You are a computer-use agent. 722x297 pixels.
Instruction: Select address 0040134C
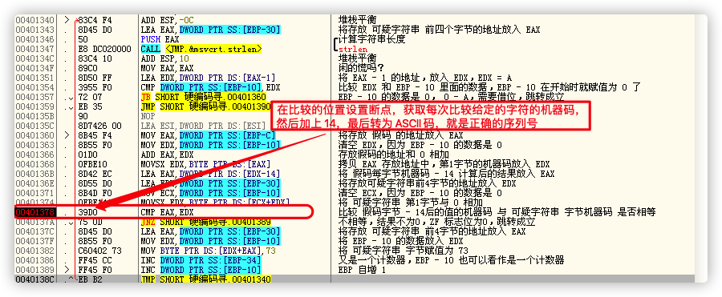click(x=35, y=58)
